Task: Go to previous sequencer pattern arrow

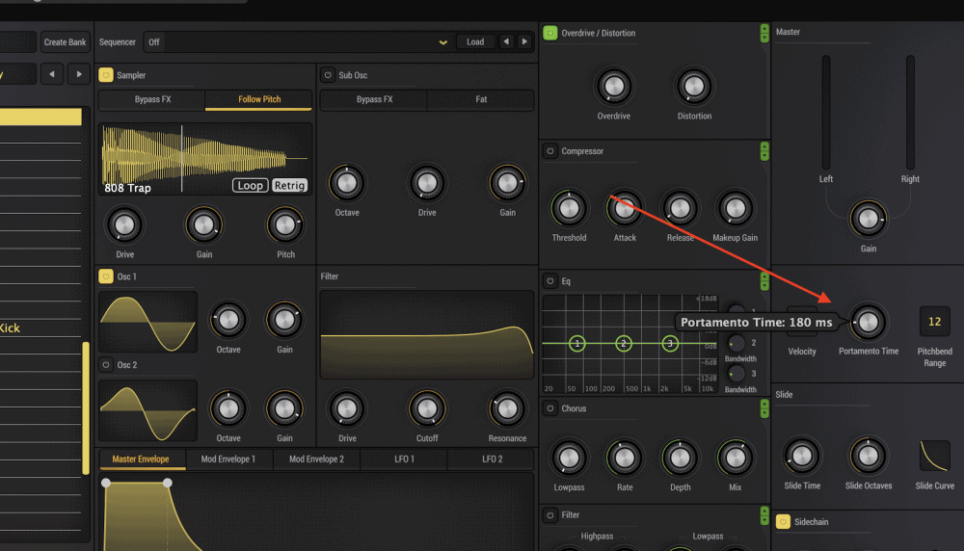Action: [x=506, y=41]
